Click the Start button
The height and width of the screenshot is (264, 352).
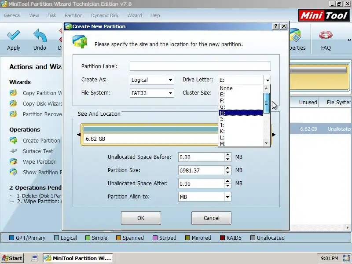[x=12, y=258]
